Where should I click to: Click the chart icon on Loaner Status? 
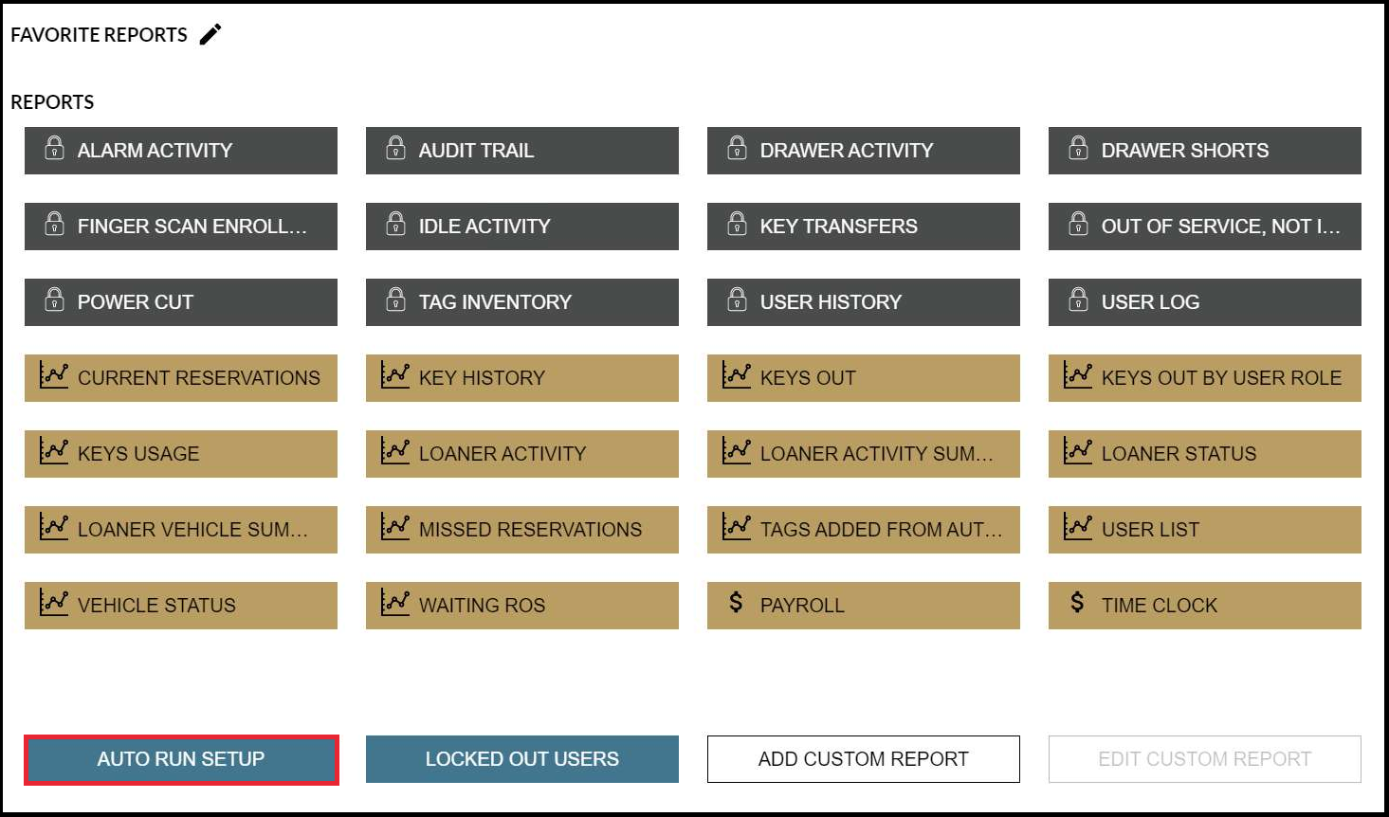pyautogui.click(x=1078, y=450)
